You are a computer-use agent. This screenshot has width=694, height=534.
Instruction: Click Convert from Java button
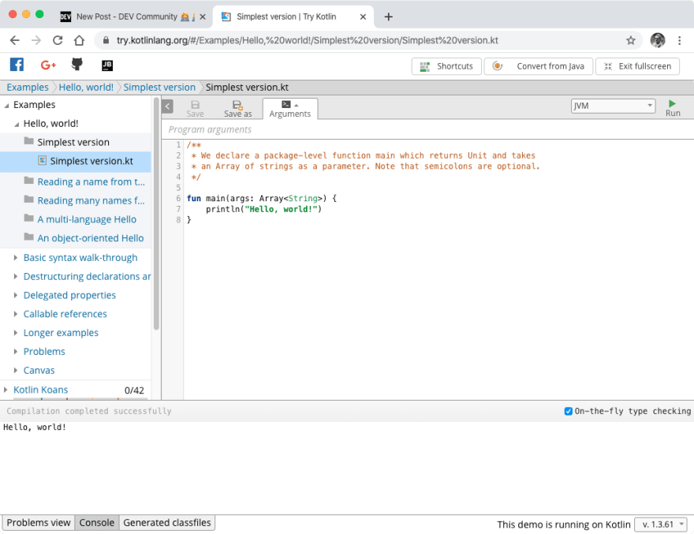pyautogui.click(x=538, y=66)
